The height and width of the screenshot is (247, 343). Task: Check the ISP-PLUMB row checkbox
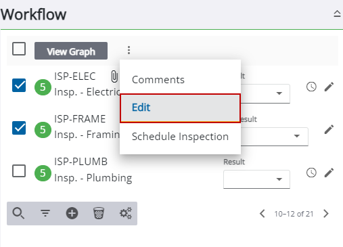tap(19, 171)
